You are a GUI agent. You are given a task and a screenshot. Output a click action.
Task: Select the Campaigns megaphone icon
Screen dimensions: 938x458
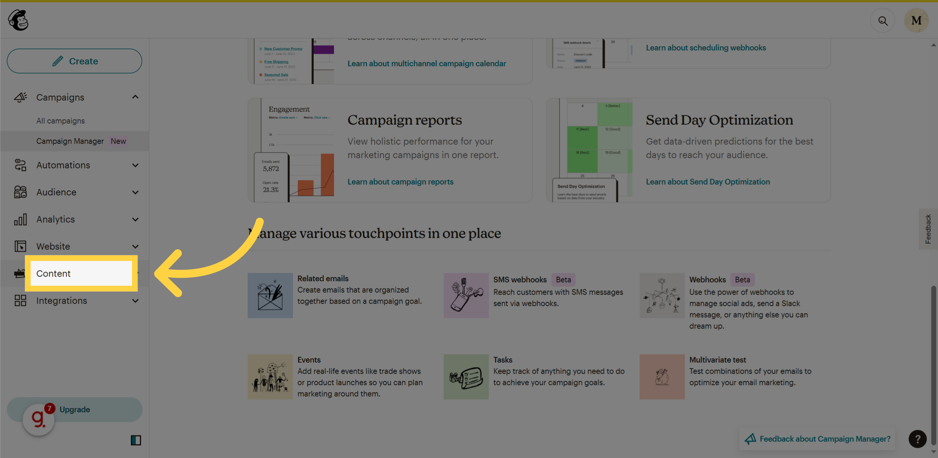tap(20, 97)
